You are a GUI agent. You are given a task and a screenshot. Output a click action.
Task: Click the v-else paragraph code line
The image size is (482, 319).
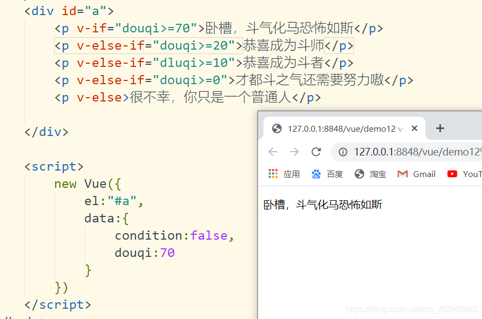[x=187, y=97]
